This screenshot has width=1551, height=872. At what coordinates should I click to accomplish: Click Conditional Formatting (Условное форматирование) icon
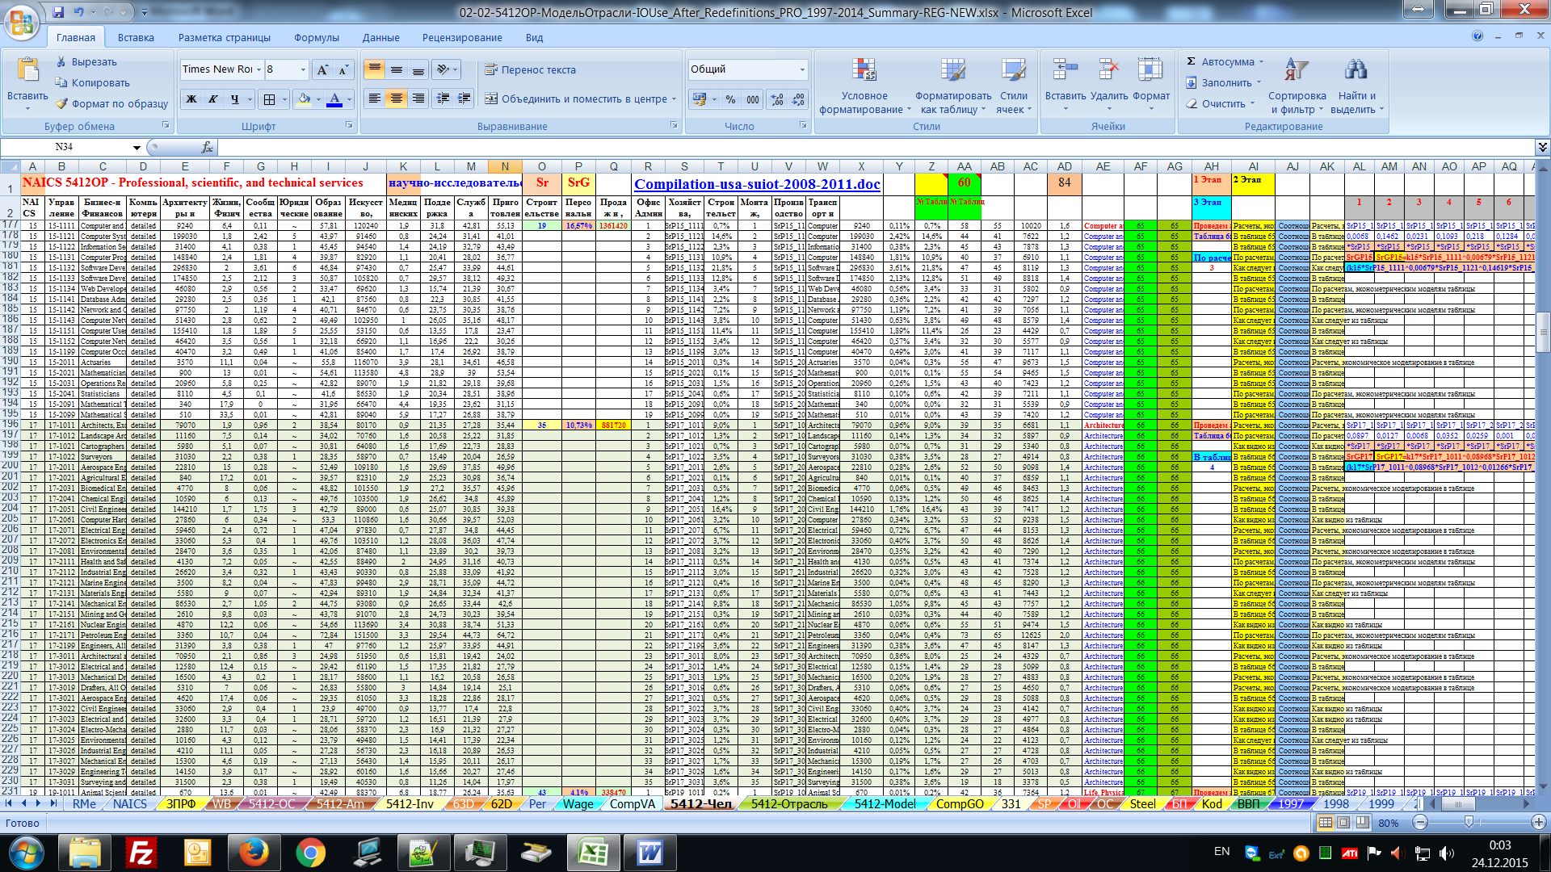coord(864,71)
